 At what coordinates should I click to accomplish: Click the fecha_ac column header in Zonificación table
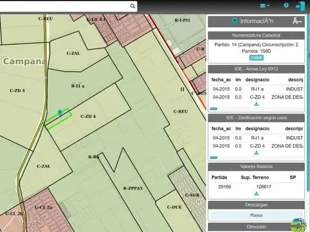[x=221, y=128]
